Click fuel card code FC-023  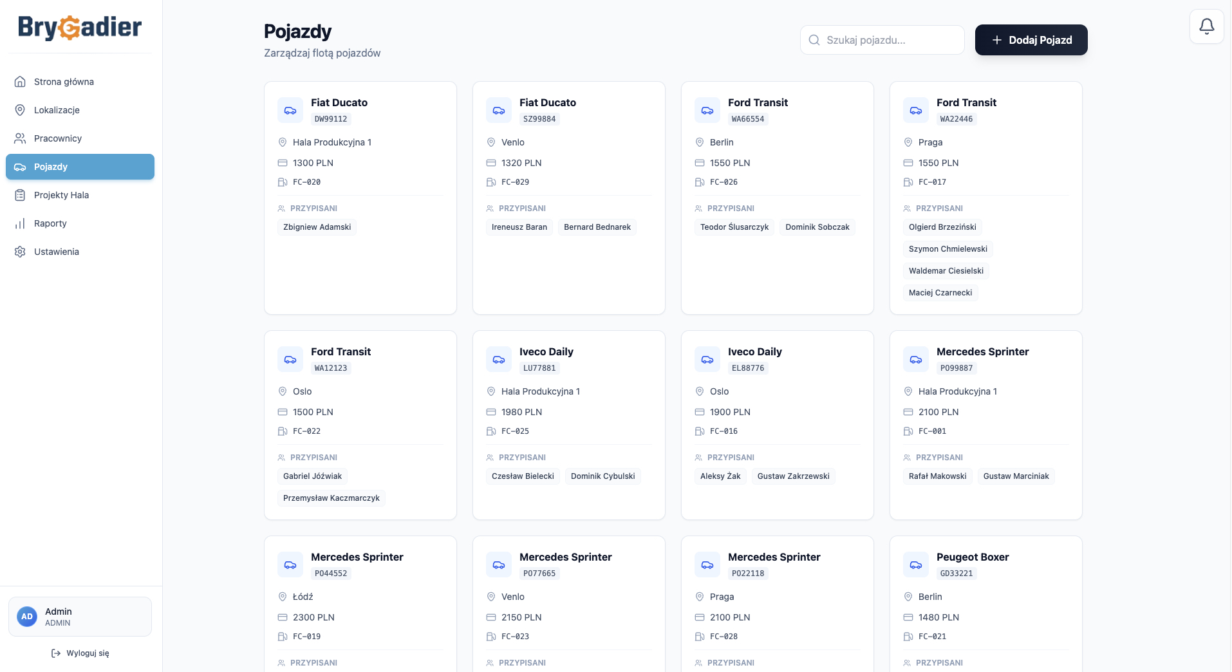point(515,637)
